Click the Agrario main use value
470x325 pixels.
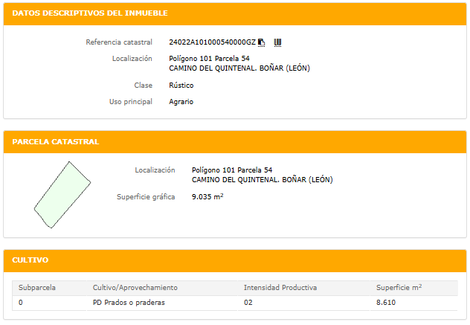click(181, 101)
